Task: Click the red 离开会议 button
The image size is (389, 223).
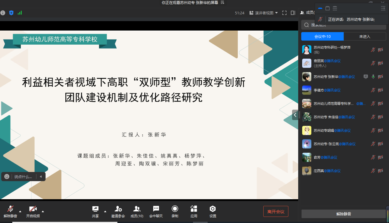Action: pyautogui.click(x=275, y=212)
